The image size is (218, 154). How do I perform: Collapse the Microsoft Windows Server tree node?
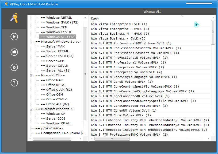click(x=31, y=42)
